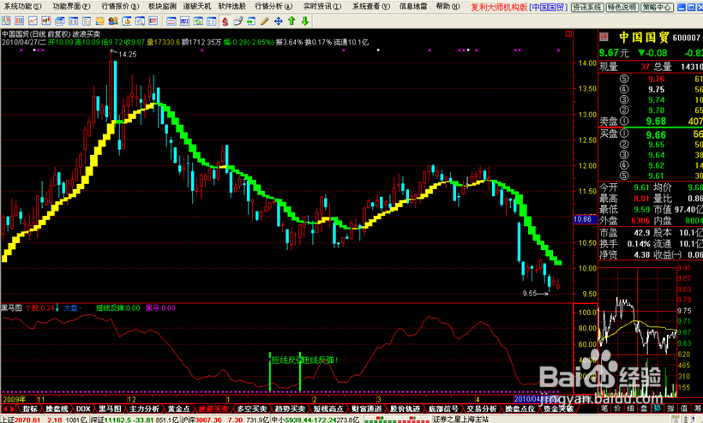Switch to the 财富通道 tab

click(x=367, y=408)
